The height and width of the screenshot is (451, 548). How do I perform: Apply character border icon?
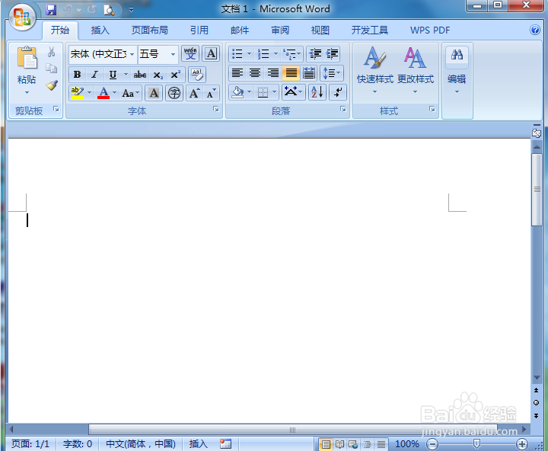pos(211,54)
